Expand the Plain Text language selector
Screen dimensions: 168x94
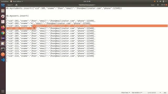tap(125, 93)
